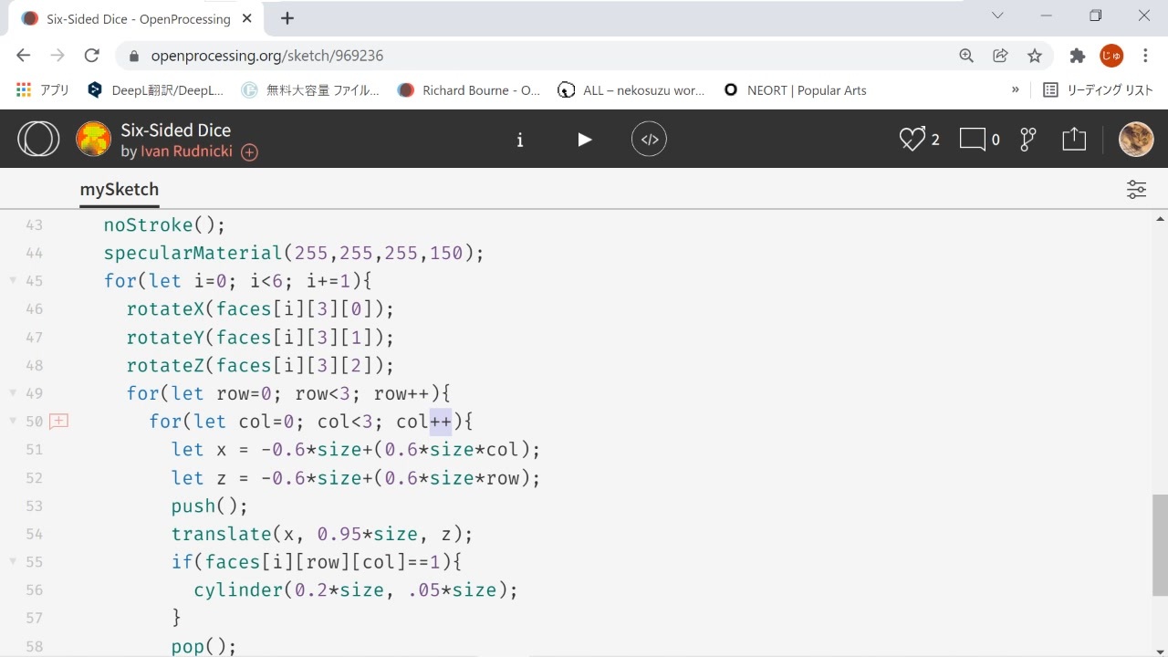Viewport: 1168px width, 657px height.
Task: Fork the sketch using the branch icon
Action: coord(1027,139)
